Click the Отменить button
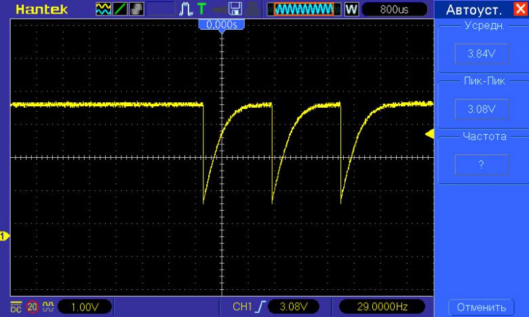Viewport: 529px width, 317px height. (x=482, y=308)
